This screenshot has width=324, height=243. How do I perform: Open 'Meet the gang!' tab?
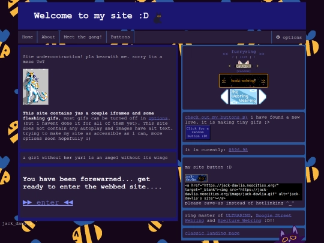point(83,37)
